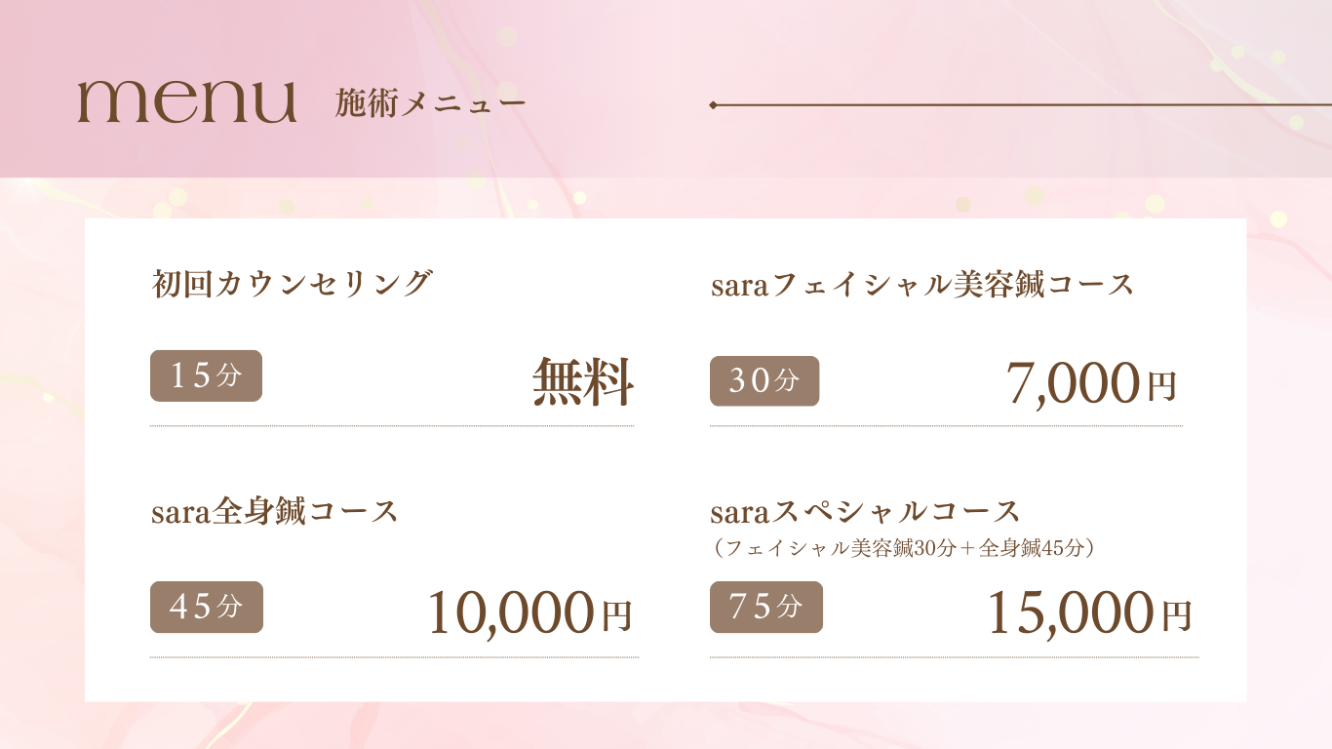The width and height of the screenshot is (1332, 749).
Task: Click the dotted divider below 15,000円
Action: click(954, 657)
